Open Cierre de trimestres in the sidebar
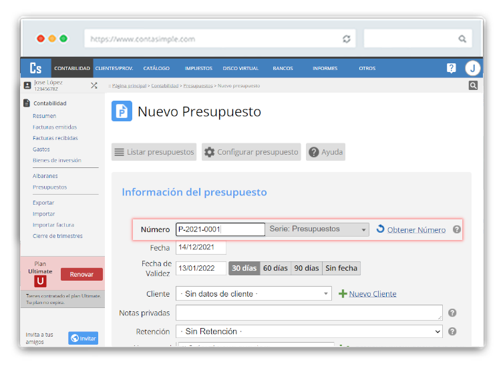Image resolution: width=501 pixels, height=368 pixels. coord(57,236)
